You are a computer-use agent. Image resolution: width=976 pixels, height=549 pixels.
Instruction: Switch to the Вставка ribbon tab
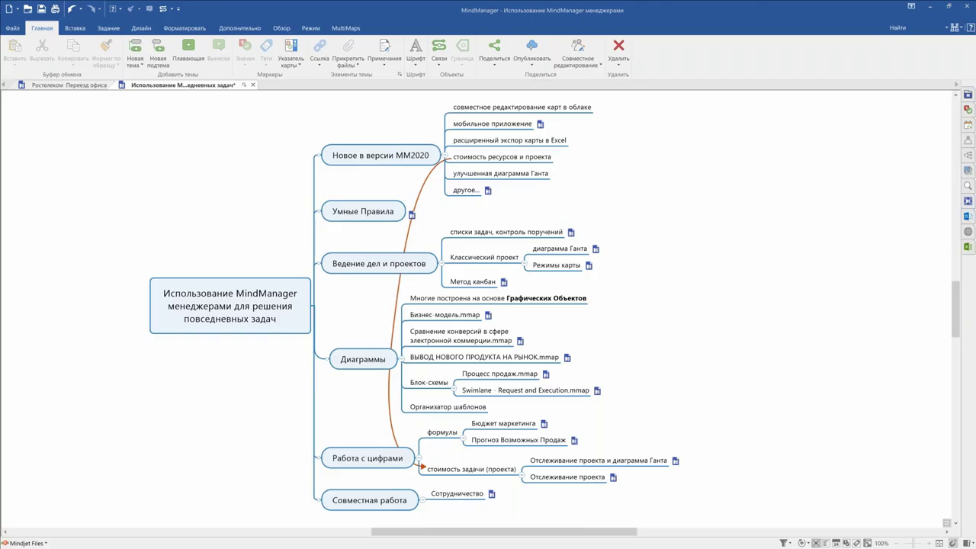(75, 28)
